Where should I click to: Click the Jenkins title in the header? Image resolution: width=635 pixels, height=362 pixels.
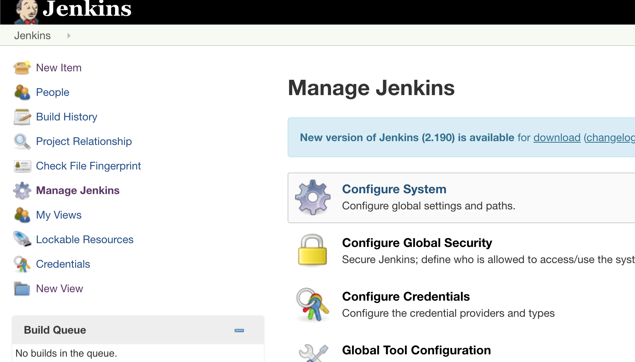[x=87, y=8]
